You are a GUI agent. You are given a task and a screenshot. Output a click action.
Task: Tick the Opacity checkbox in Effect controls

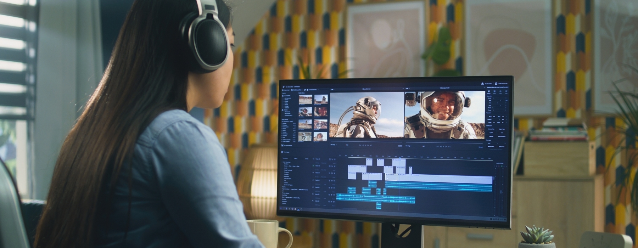[282, 129]
